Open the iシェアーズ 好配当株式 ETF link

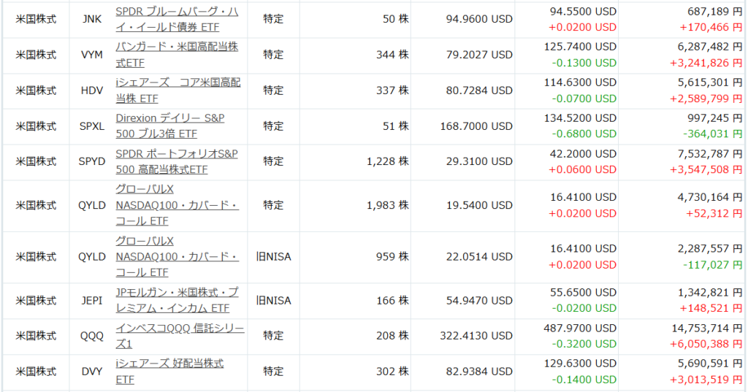169,372
